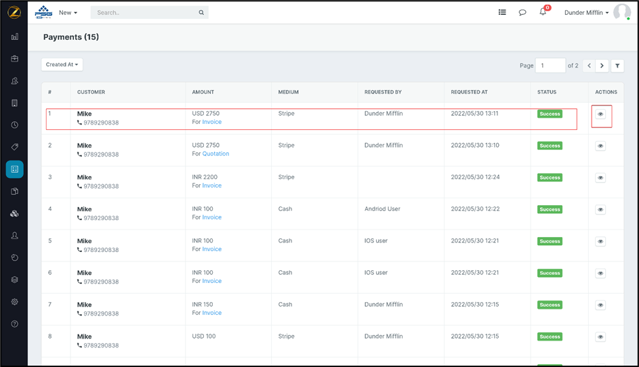The height and width of the screenshot is (367, 639).
Task: Click the help question mark icon
Action: [x=14, y=324]
